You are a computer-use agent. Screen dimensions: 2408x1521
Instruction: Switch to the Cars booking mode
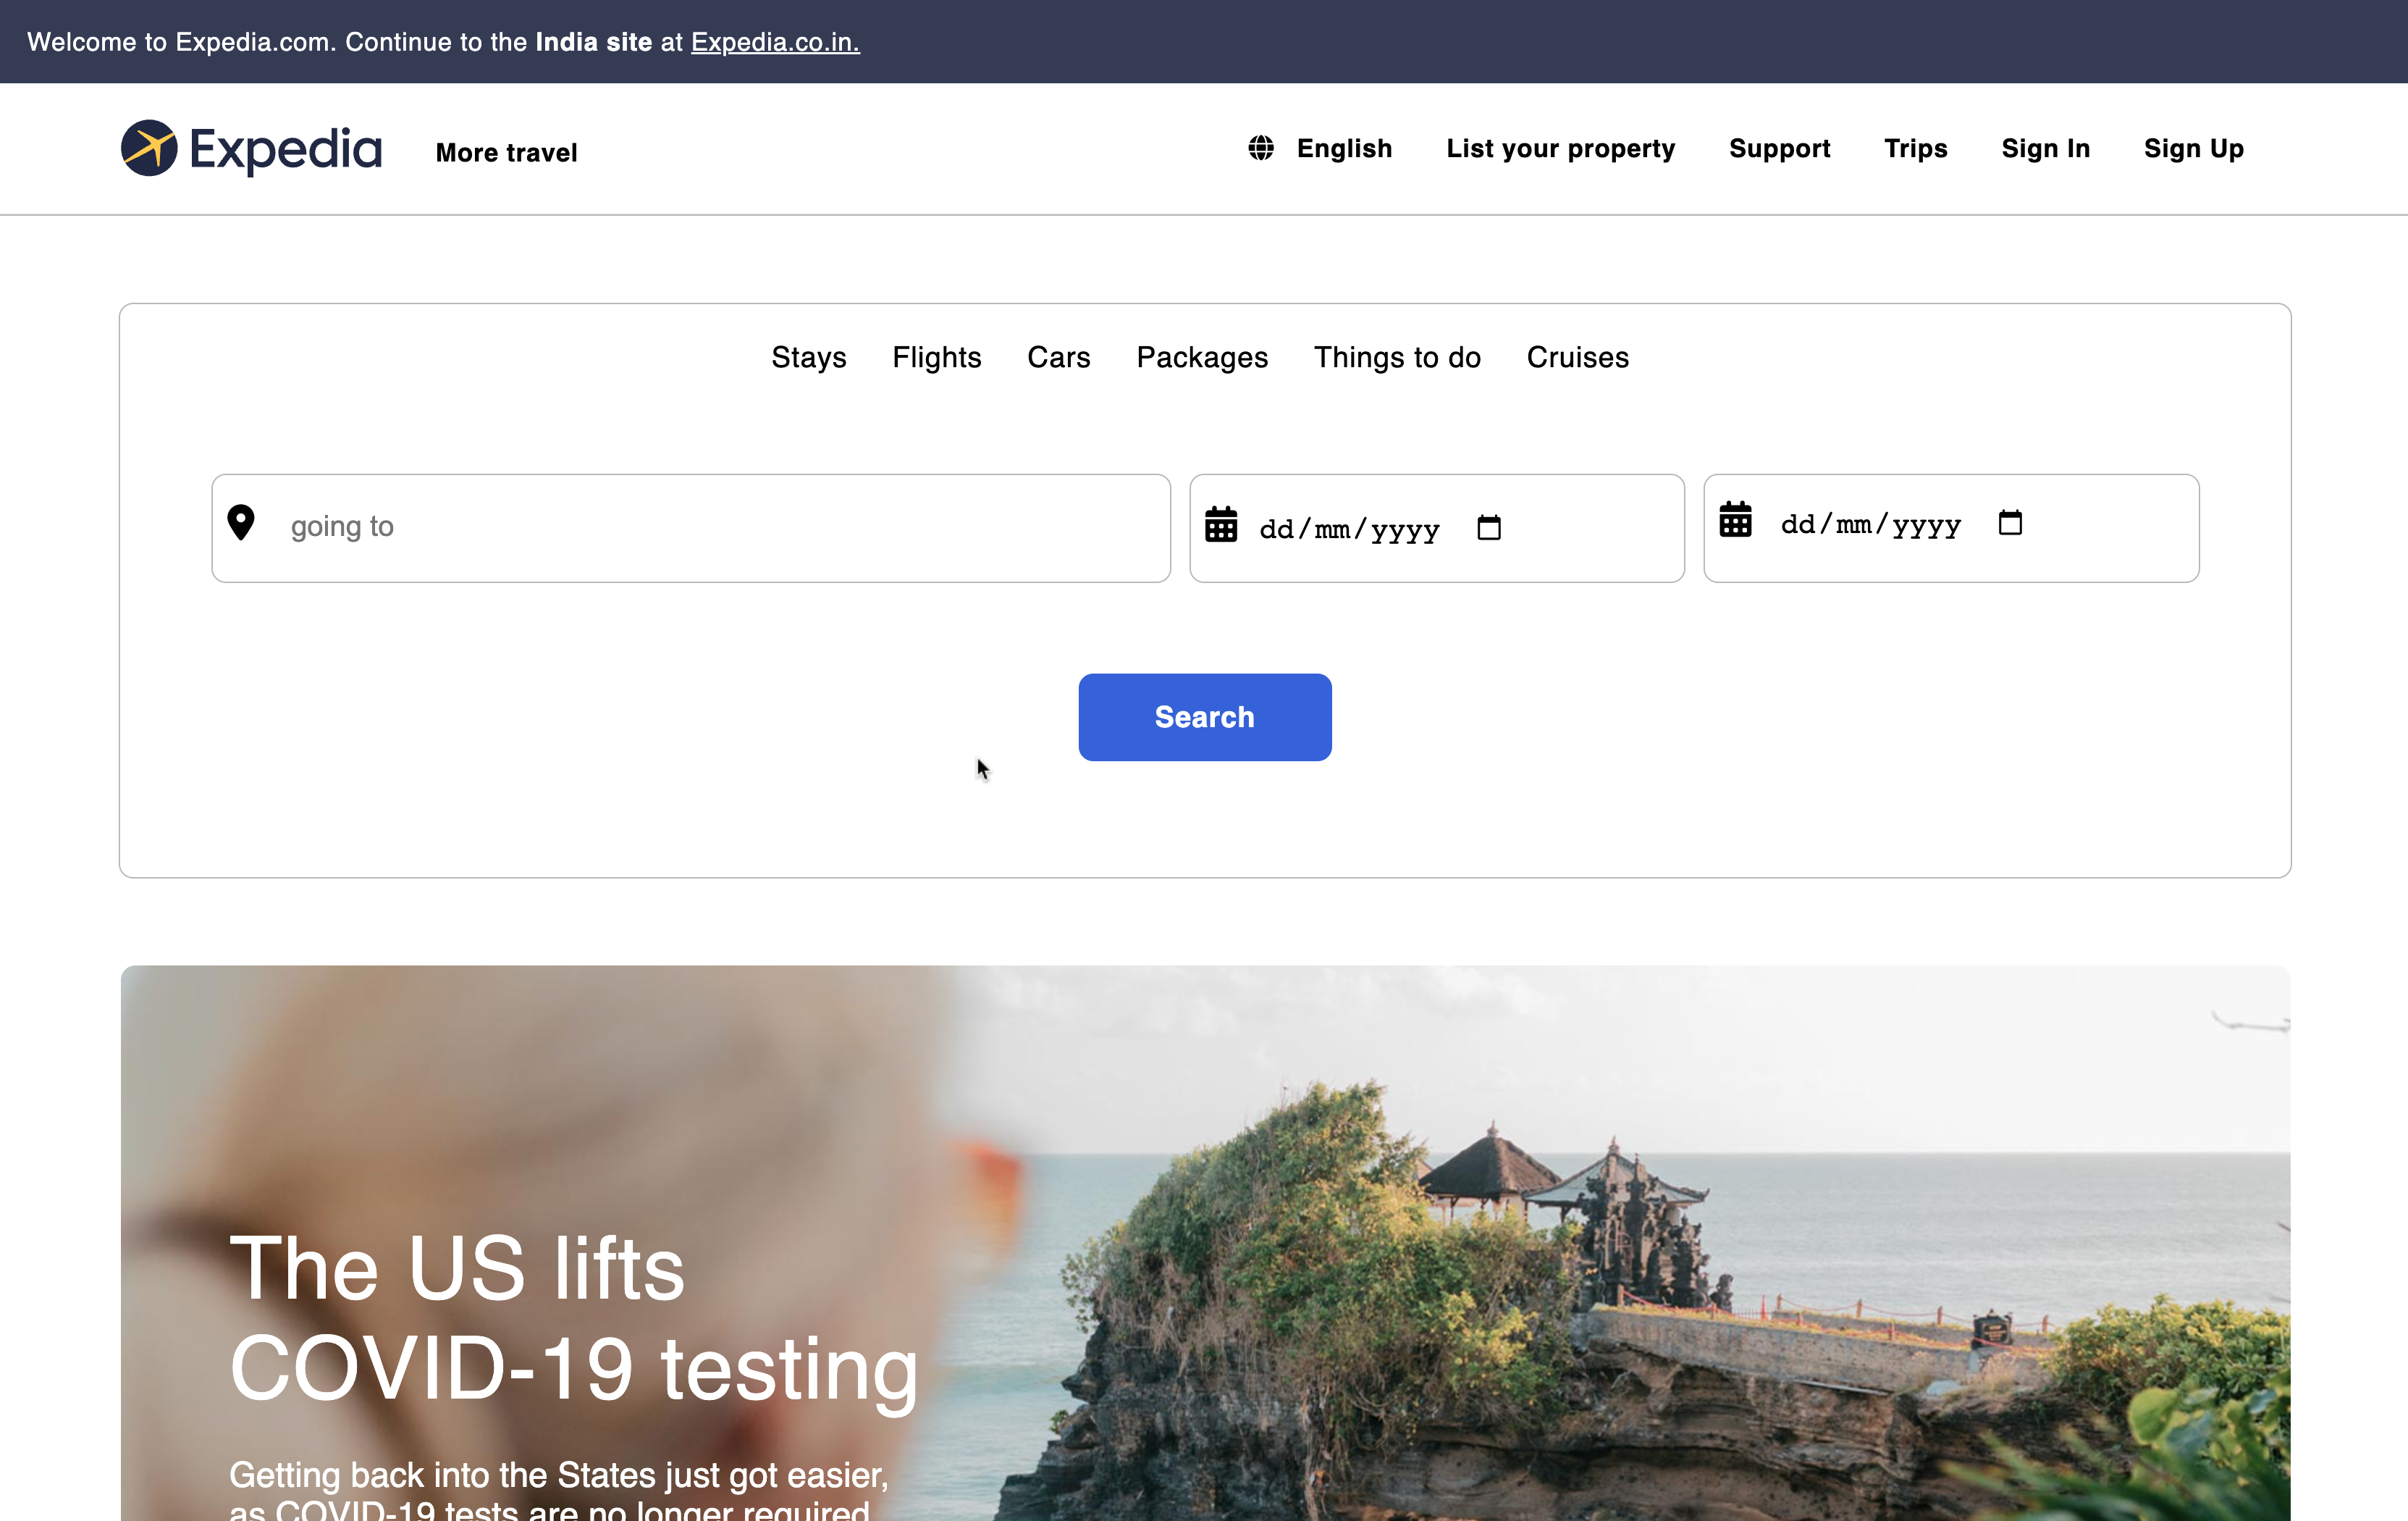pos(1058,357)
